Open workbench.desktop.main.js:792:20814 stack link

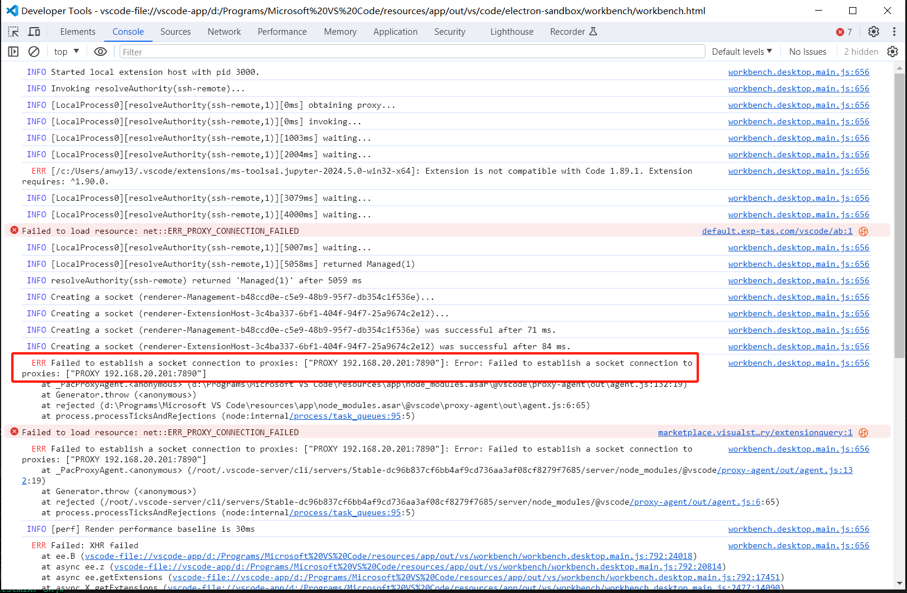418,567
